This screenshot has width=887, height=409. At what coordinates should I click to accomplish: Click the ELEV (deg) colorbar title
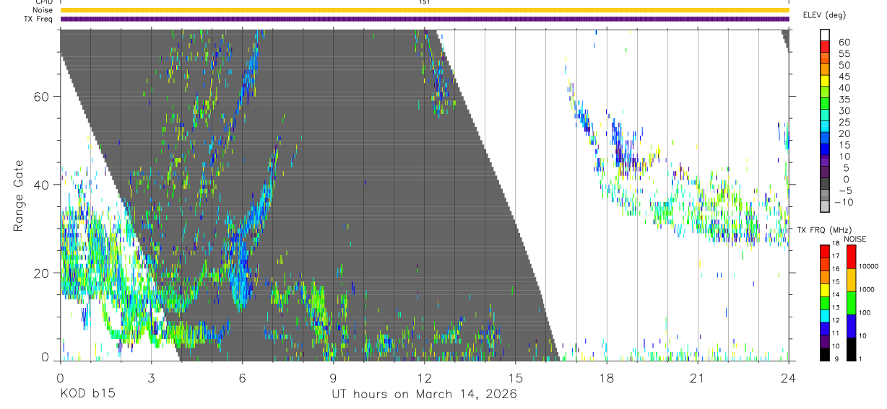[824, 15]
